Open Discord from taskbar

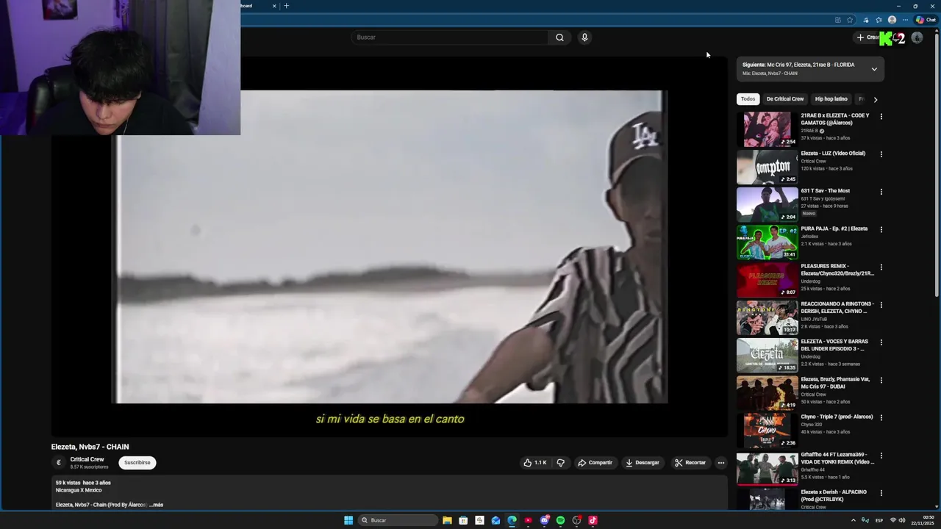(544, 520)
